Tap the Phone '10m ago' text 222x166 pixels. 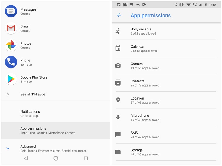tap(26, 65)
